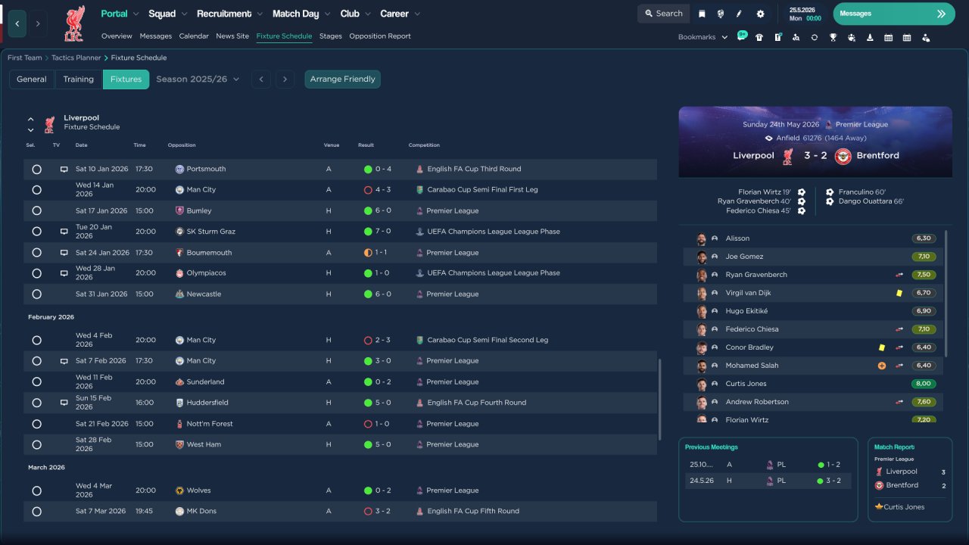Click the green Messages continue button
Viewport: 969px width, 545px height.
click(894, 14)
